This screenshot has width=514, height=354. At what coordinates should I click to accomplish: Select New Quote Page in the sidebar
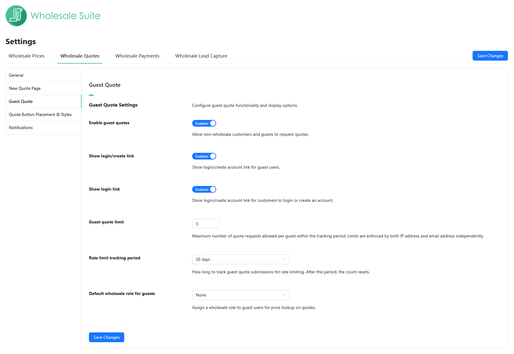pos(25,88)
